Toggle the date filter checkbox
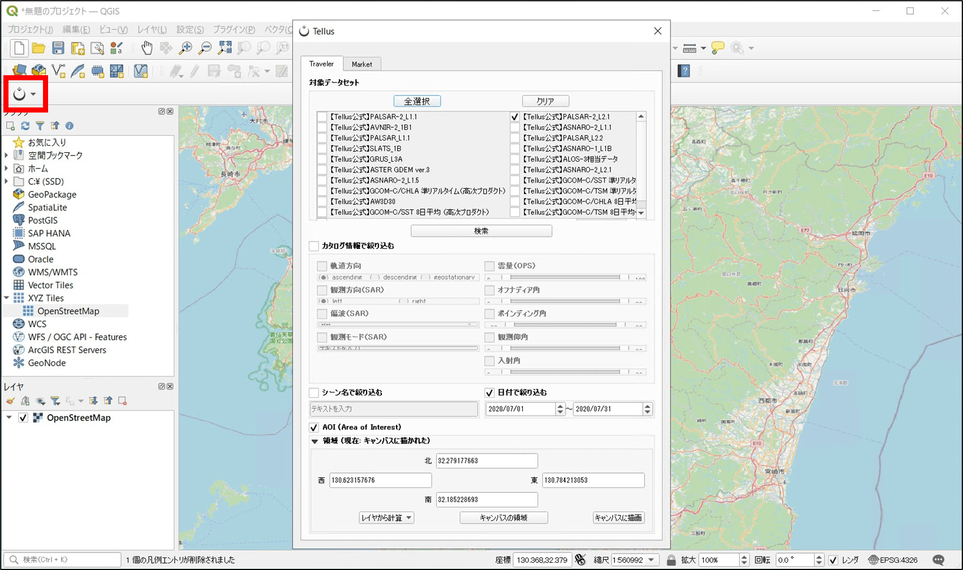The height and width of the screenshot is (570, 963). click(x=489, y=392)
